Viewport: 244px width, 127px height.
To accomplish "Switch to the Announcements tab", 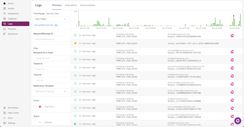I will pyautogui.click(x=88, y=5).
